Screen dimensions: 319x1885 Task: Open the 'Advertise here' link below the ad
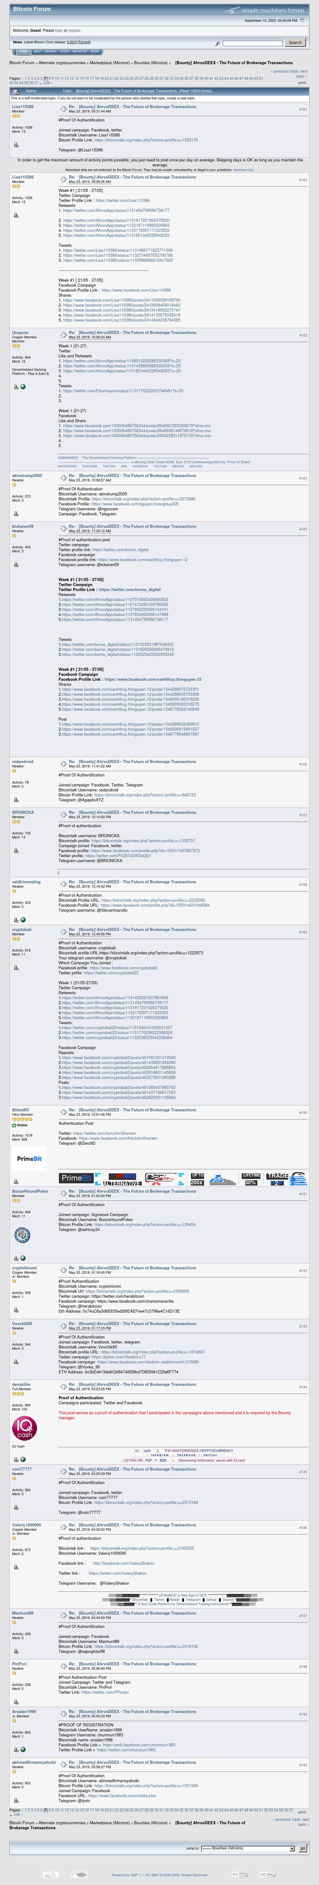(x=244, y=170)
